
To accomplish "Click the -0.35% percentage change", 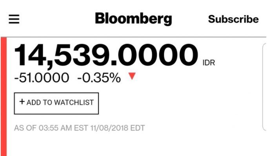I will (x=99, y=78).
